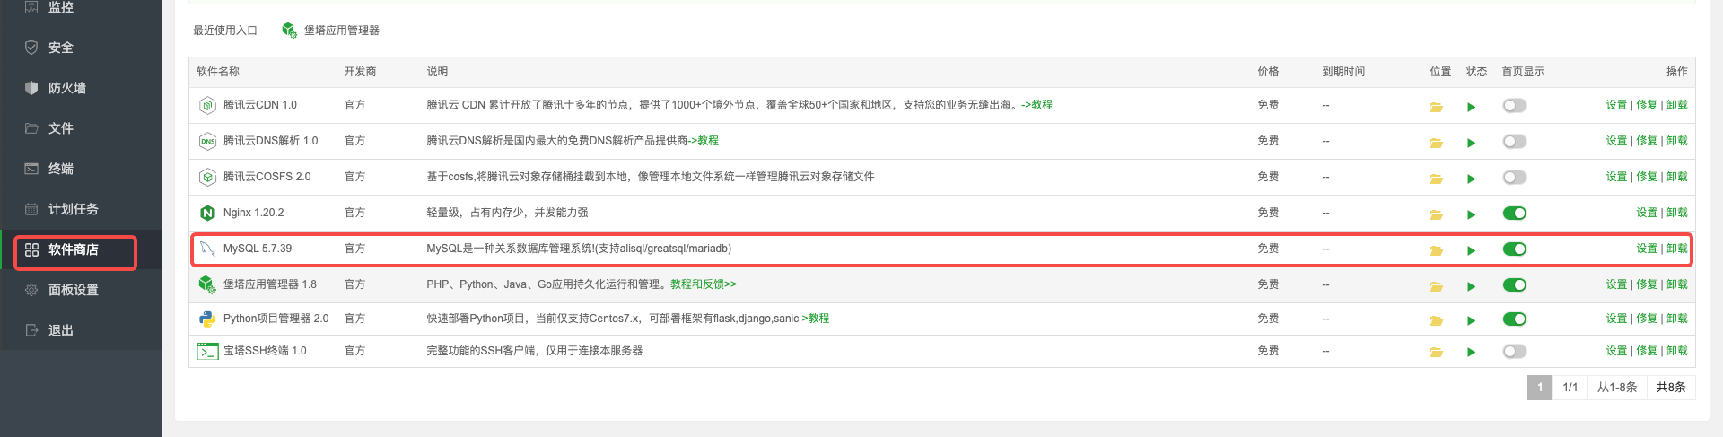
Task: Open folder location for Python项目管理器 2.0
Action: (1436, 320)
